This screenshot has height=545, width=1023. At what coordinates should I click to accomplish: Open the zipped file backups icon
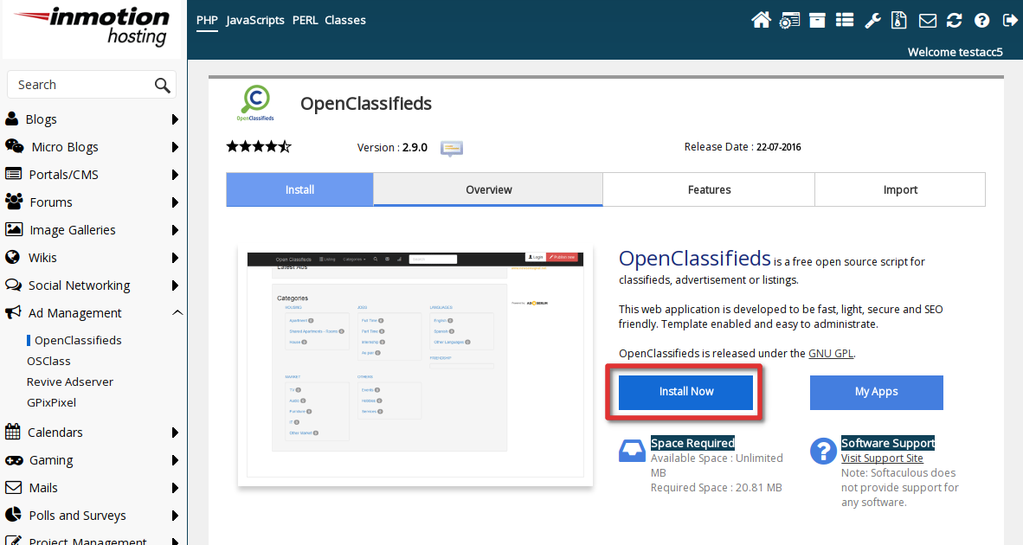(x=899, y=20)
